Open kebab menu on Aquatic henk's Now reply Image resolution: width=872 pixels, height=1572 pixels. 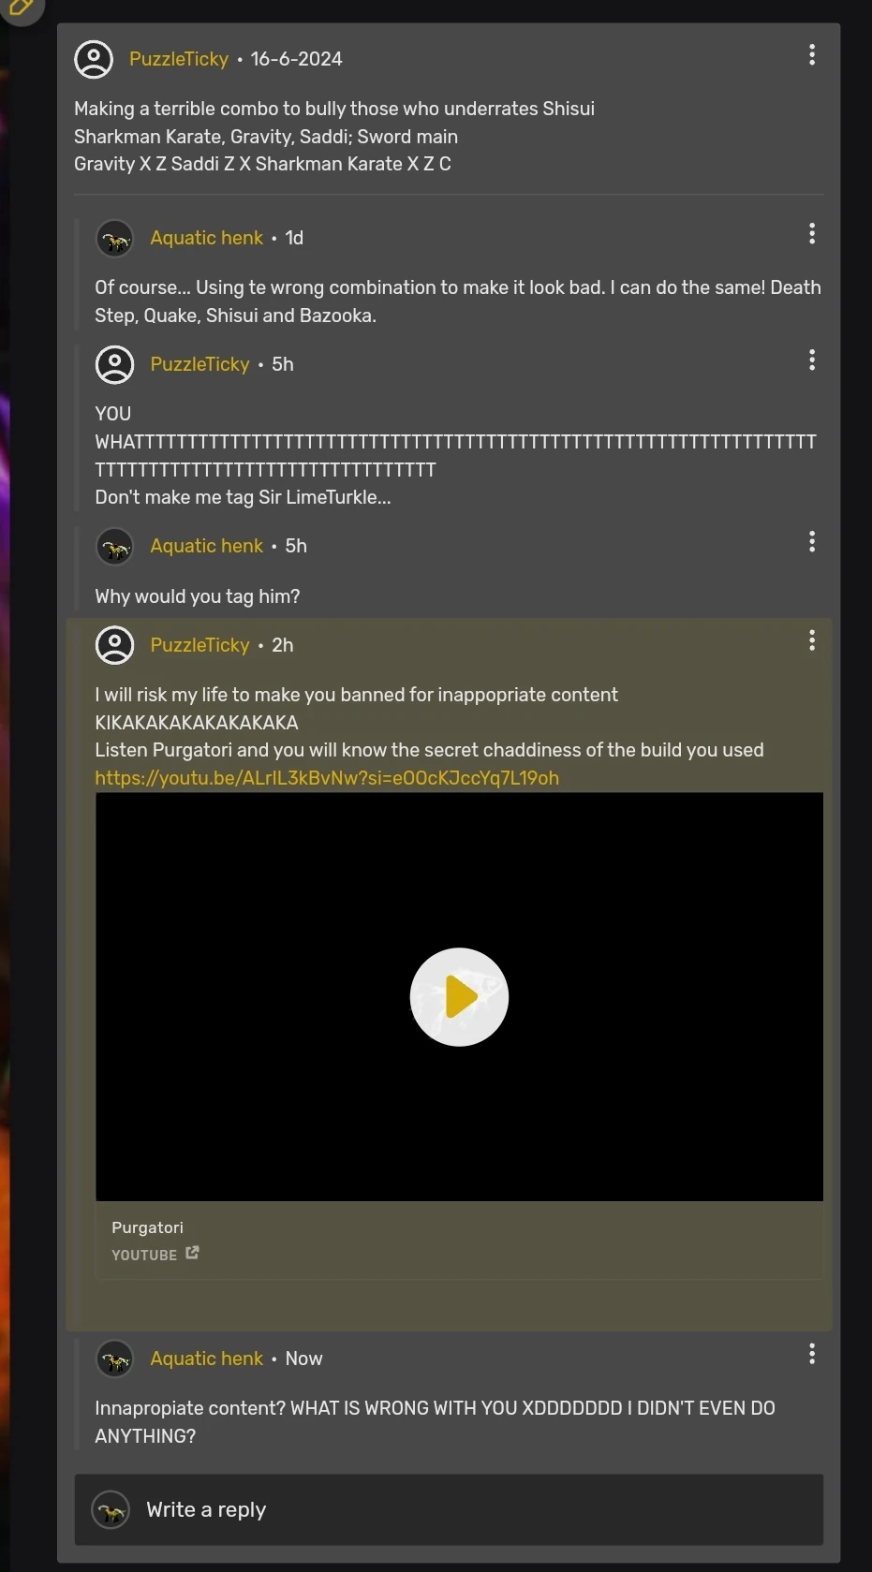[x=812, y=1354]
